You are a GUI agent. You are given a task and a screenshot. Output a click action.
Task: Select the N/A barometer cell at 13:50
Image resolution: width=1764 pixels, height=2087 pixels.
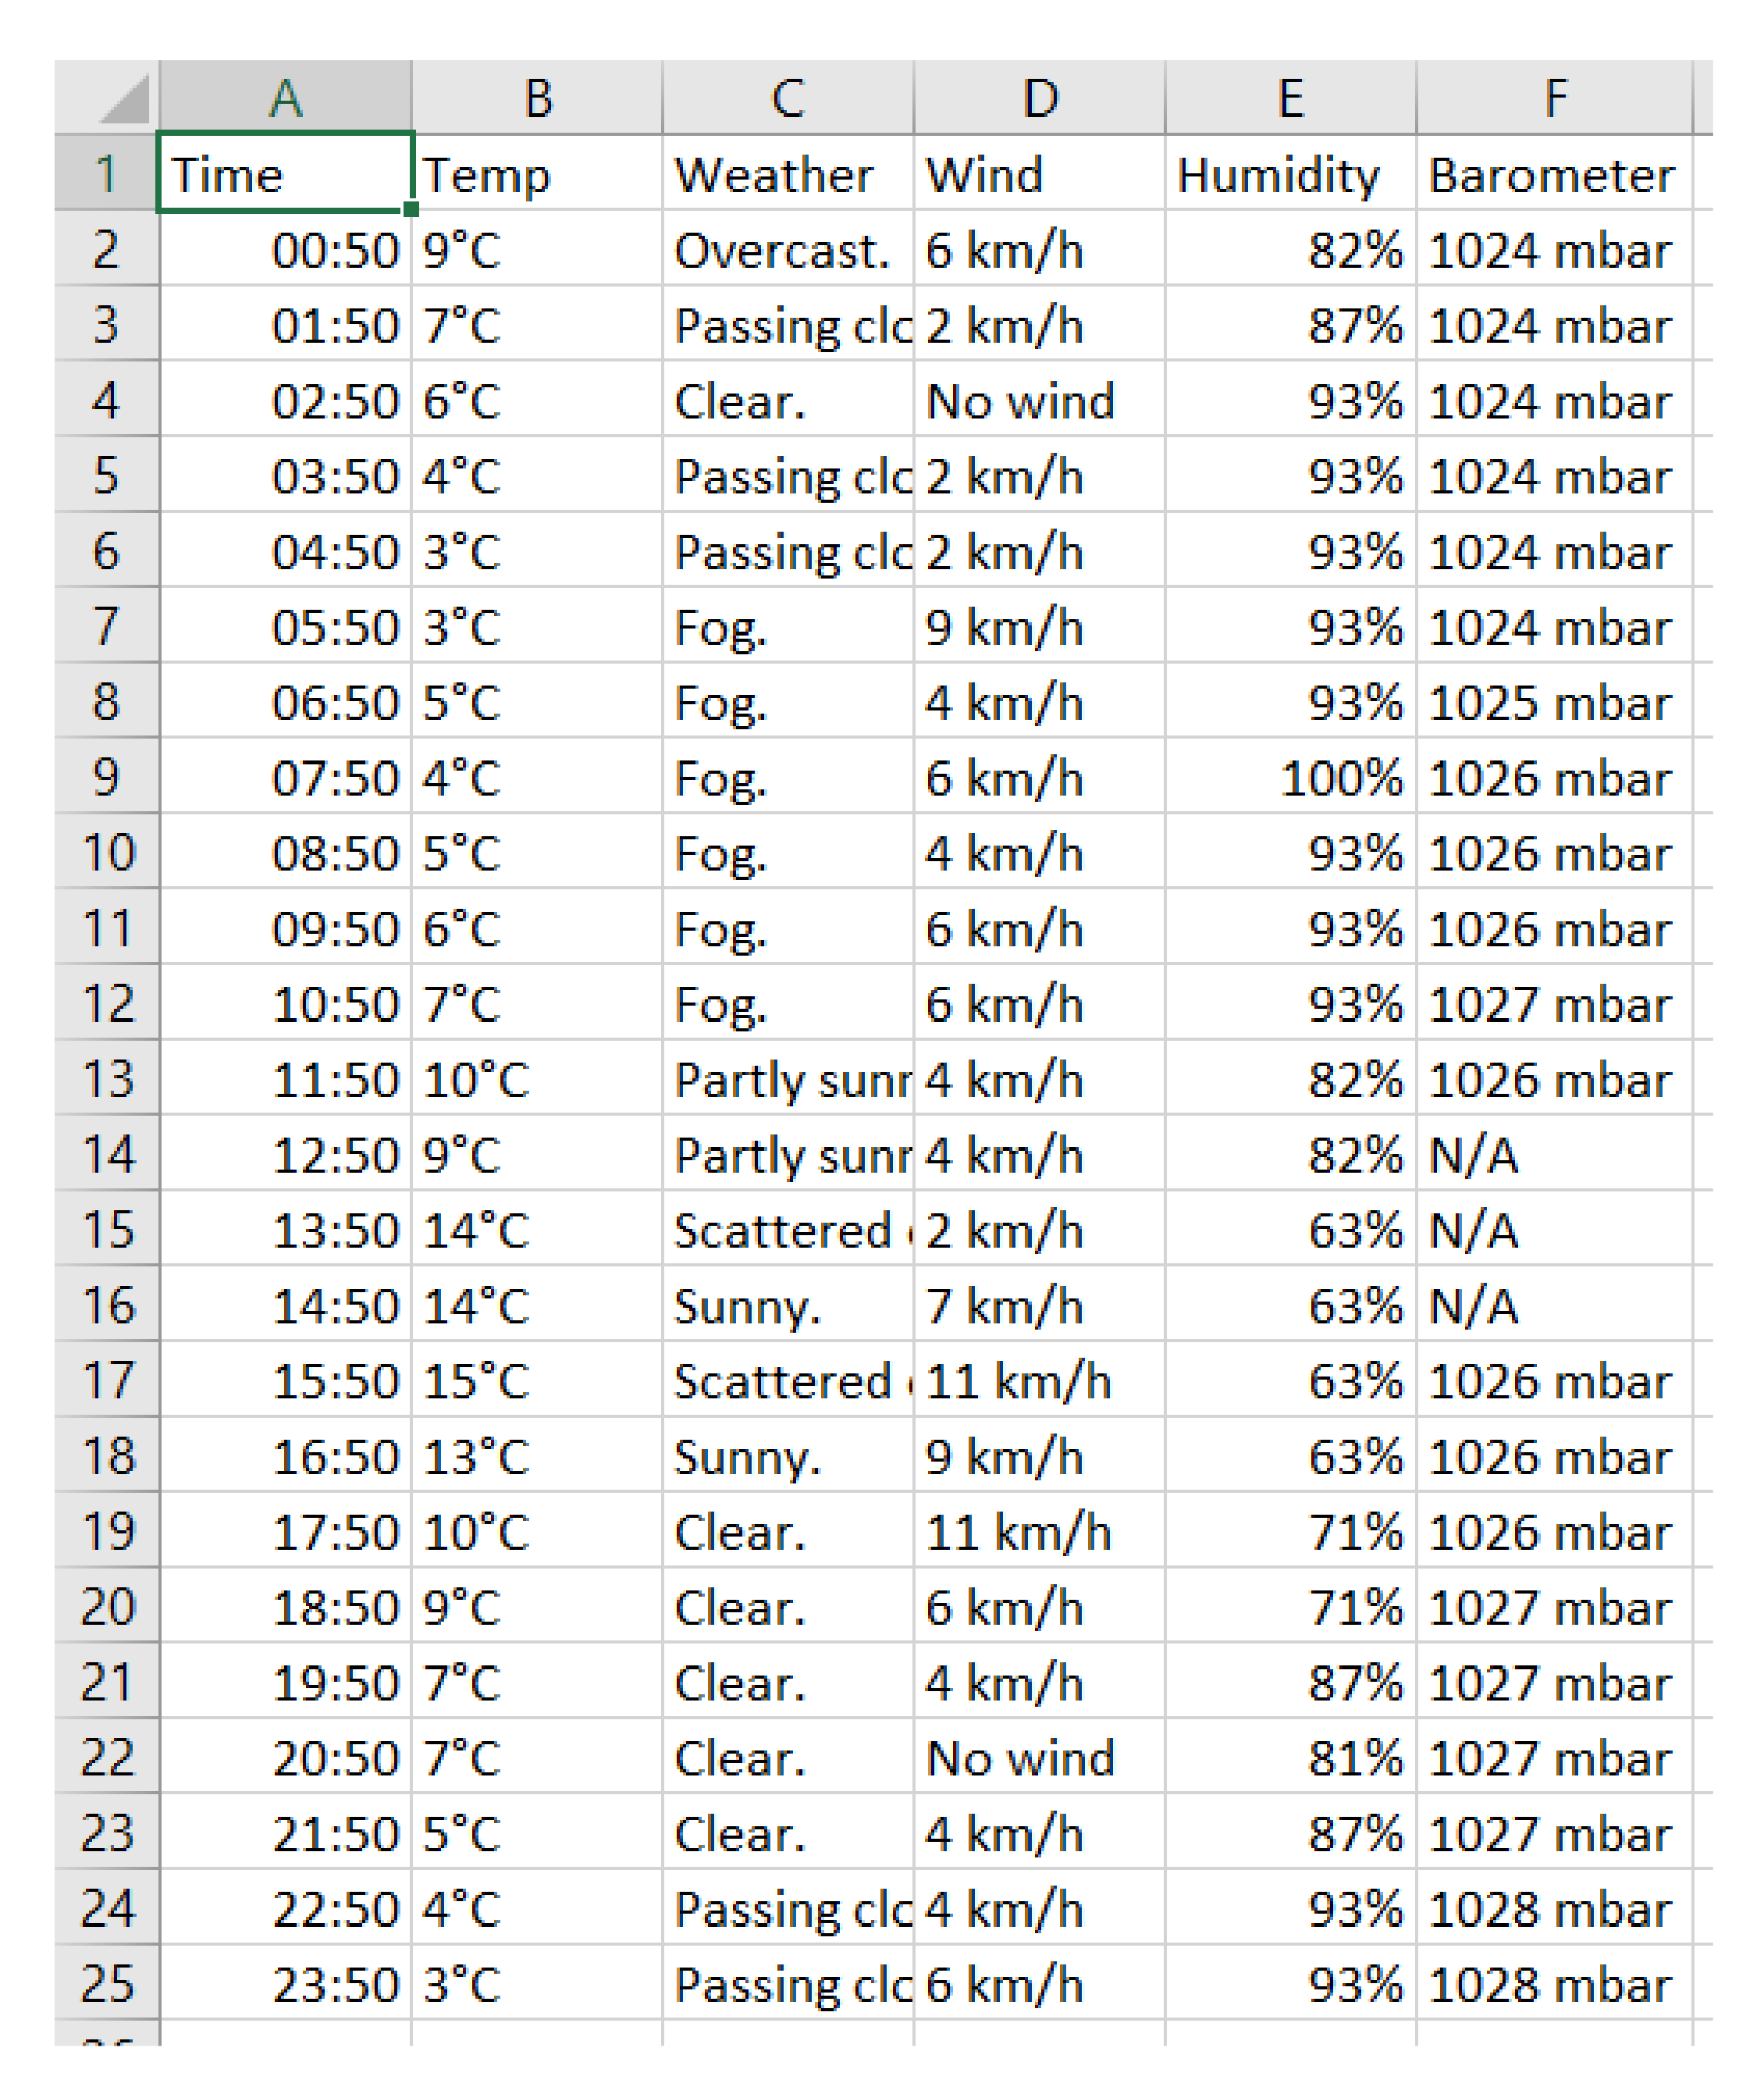[1553, 1230]
